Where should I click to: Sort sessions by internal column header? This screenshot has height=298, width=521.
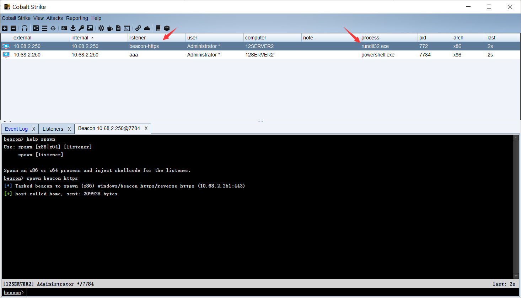coord(99,38)
